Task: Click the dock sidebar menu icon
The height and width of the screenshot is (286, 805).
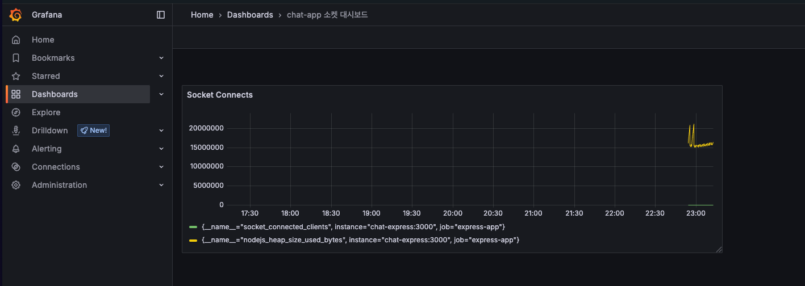Action: (x=161, y=15)
